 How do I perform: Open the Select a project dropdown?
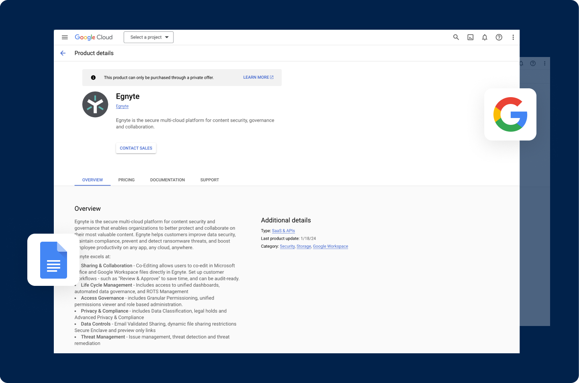click(149, 37)
